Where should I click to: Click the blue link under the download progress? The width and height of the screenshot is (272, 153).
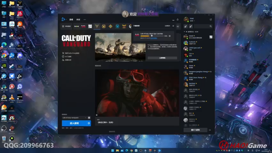(154, 38)
